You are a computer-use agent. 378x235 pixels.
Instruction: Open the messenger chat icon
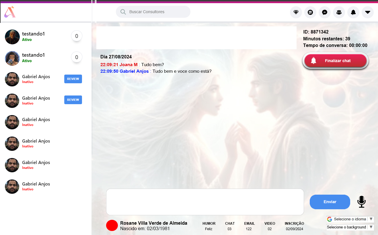point(325,12)
